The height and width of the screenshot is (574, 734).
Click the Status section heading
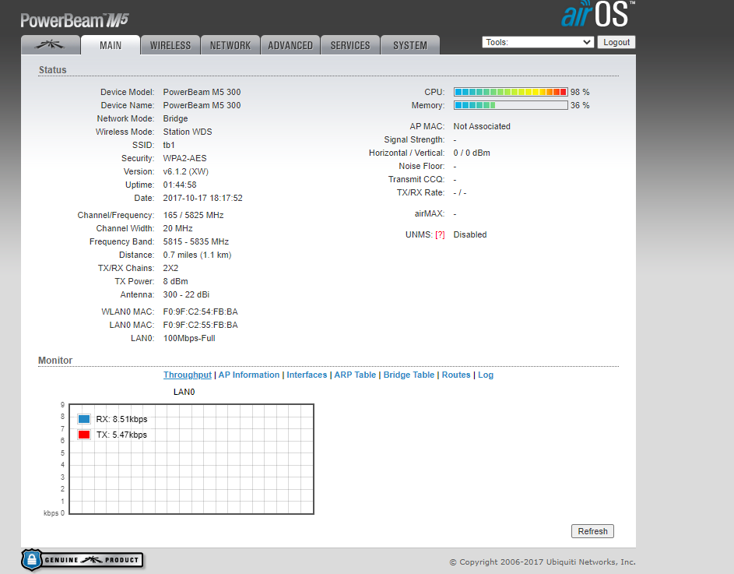(x=52, y=70)
